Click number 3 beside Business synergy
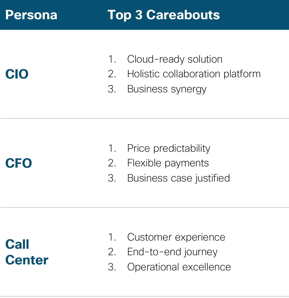Viewport: 289px width, 298px height. [112, 89]
